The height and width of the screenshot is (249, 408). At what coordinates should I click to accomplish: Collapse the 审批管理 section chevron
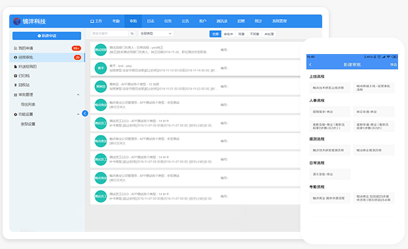click(x=78, y=95)
